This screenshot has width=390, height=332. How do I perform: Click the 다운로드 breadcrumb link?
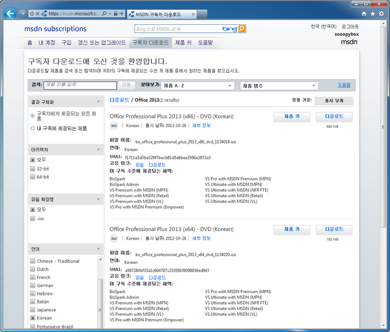coord(119,100)
